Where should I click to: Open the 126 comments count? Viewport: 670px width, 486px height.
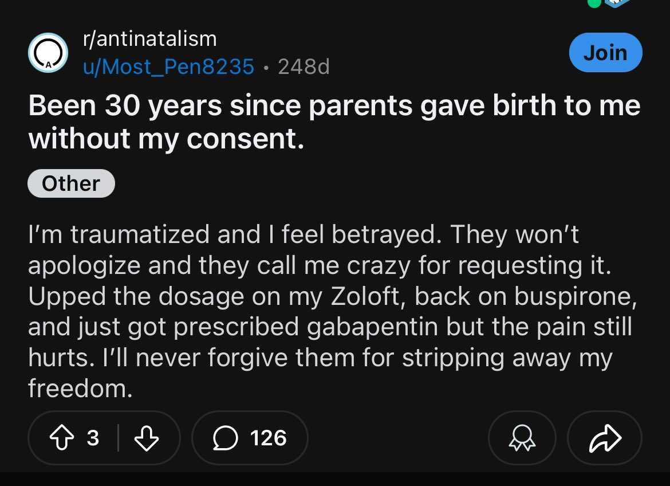coord(269,438)
